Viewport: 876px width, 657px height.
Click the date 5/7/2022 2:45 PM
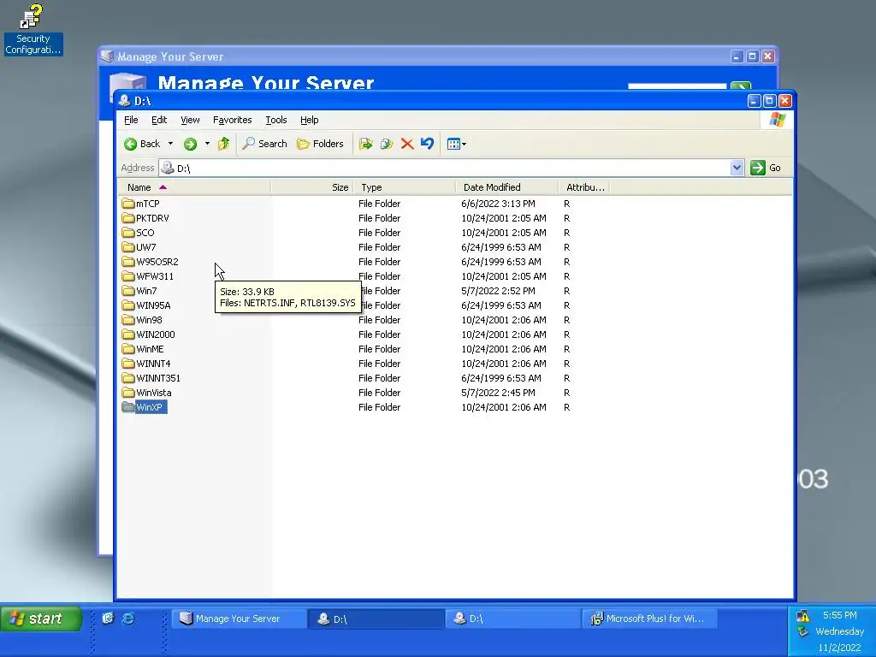point(498,393)
